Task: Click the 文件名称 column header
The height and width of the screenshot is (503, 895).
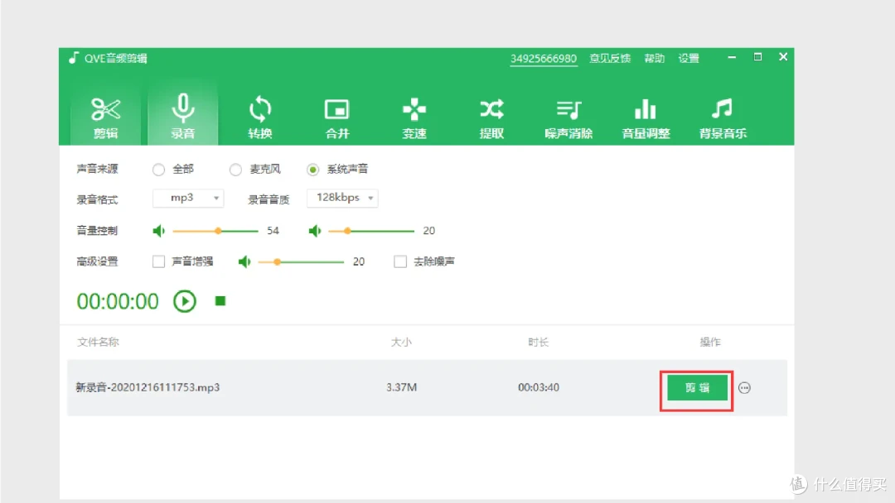Action: [x=98, y=342]
